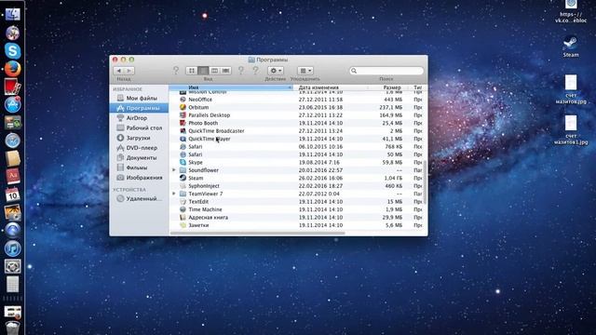Click the Finder search field
The image size is (596, 335).
(386, 71)
